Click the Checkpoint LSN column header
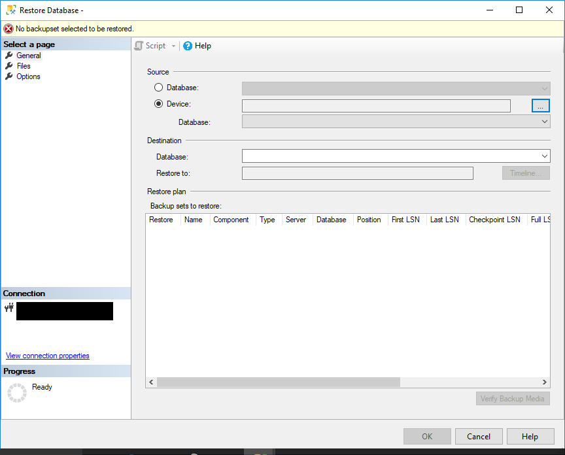The height and width of the screenshot is (455, 565). (x=494, y=220)
